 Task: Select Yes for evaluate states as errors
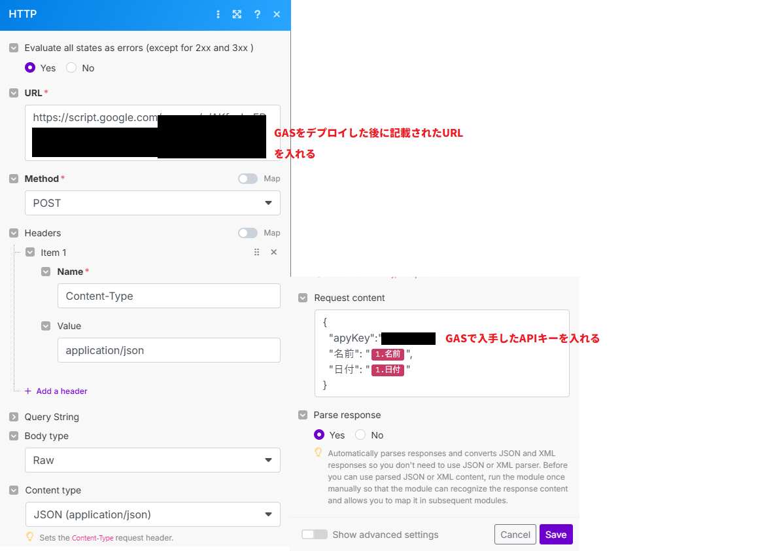click(30, 67)
